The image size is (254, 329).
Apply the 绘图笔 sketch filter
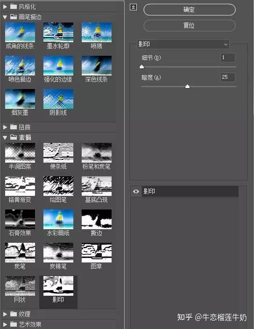pos(58,186)
